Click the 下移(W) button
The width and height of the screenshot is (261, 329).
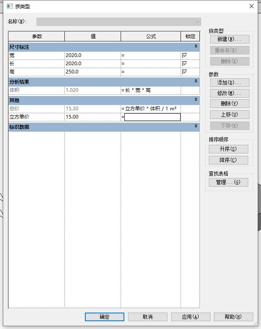230,126
